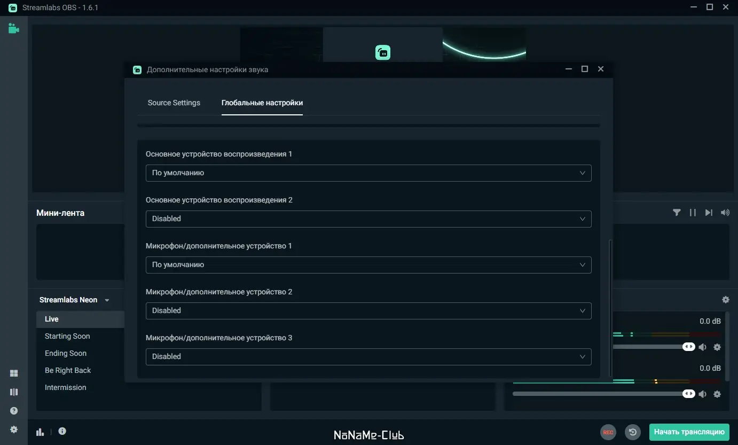Open the Основное устройство воспроизведения 2 dropdown
Viewport: 738px width, 445px height.
368,219
